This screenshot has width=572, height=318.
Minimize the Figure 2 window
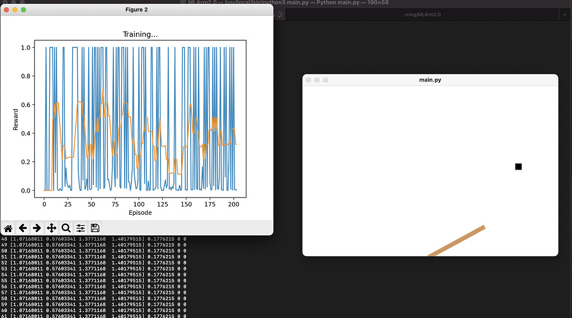pyautogui.click(x=15, y=9)
